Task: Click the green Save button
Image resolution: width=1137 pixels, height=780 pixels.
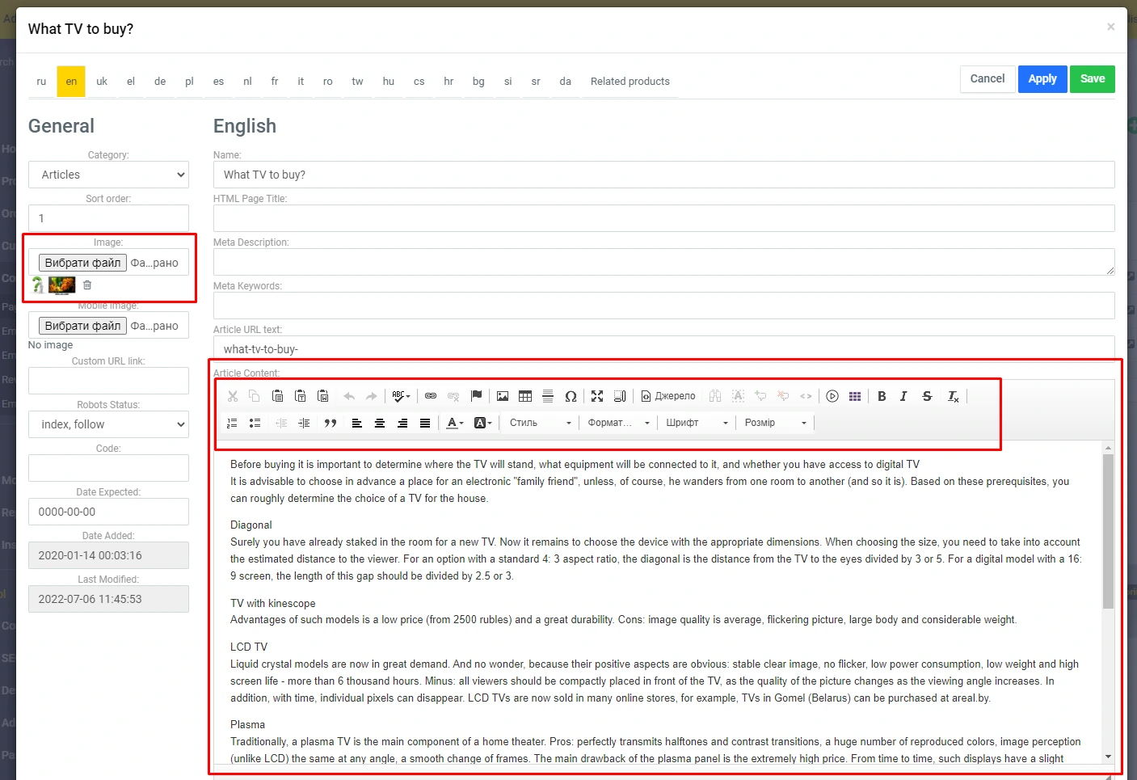Action: [x=1092, y=79]
